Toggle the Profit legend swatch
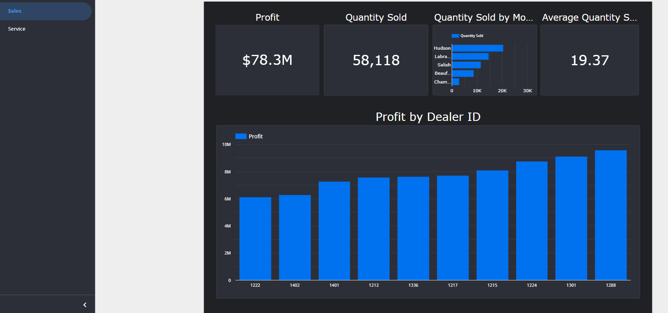This screenshot has width=668, height=313. point(241,136)
